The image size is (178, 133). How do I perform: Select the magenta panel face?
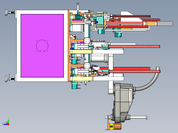point(42,46)
